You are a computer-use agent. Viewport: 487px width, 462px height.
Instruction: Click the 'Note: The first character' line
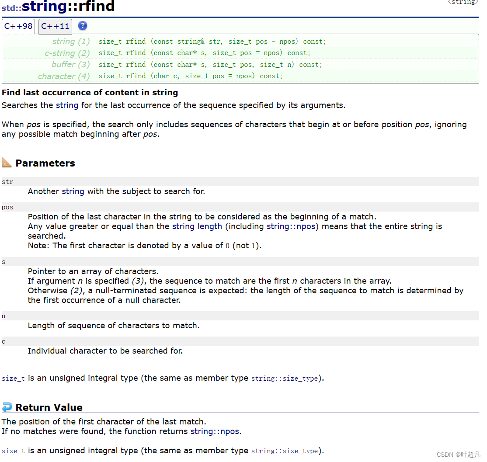[145, 246]
